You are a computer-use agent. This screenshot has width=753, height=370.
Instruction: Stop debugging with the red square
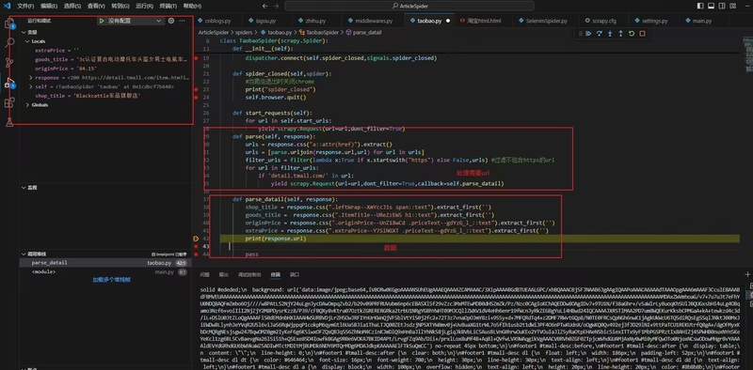pos(642,34)
